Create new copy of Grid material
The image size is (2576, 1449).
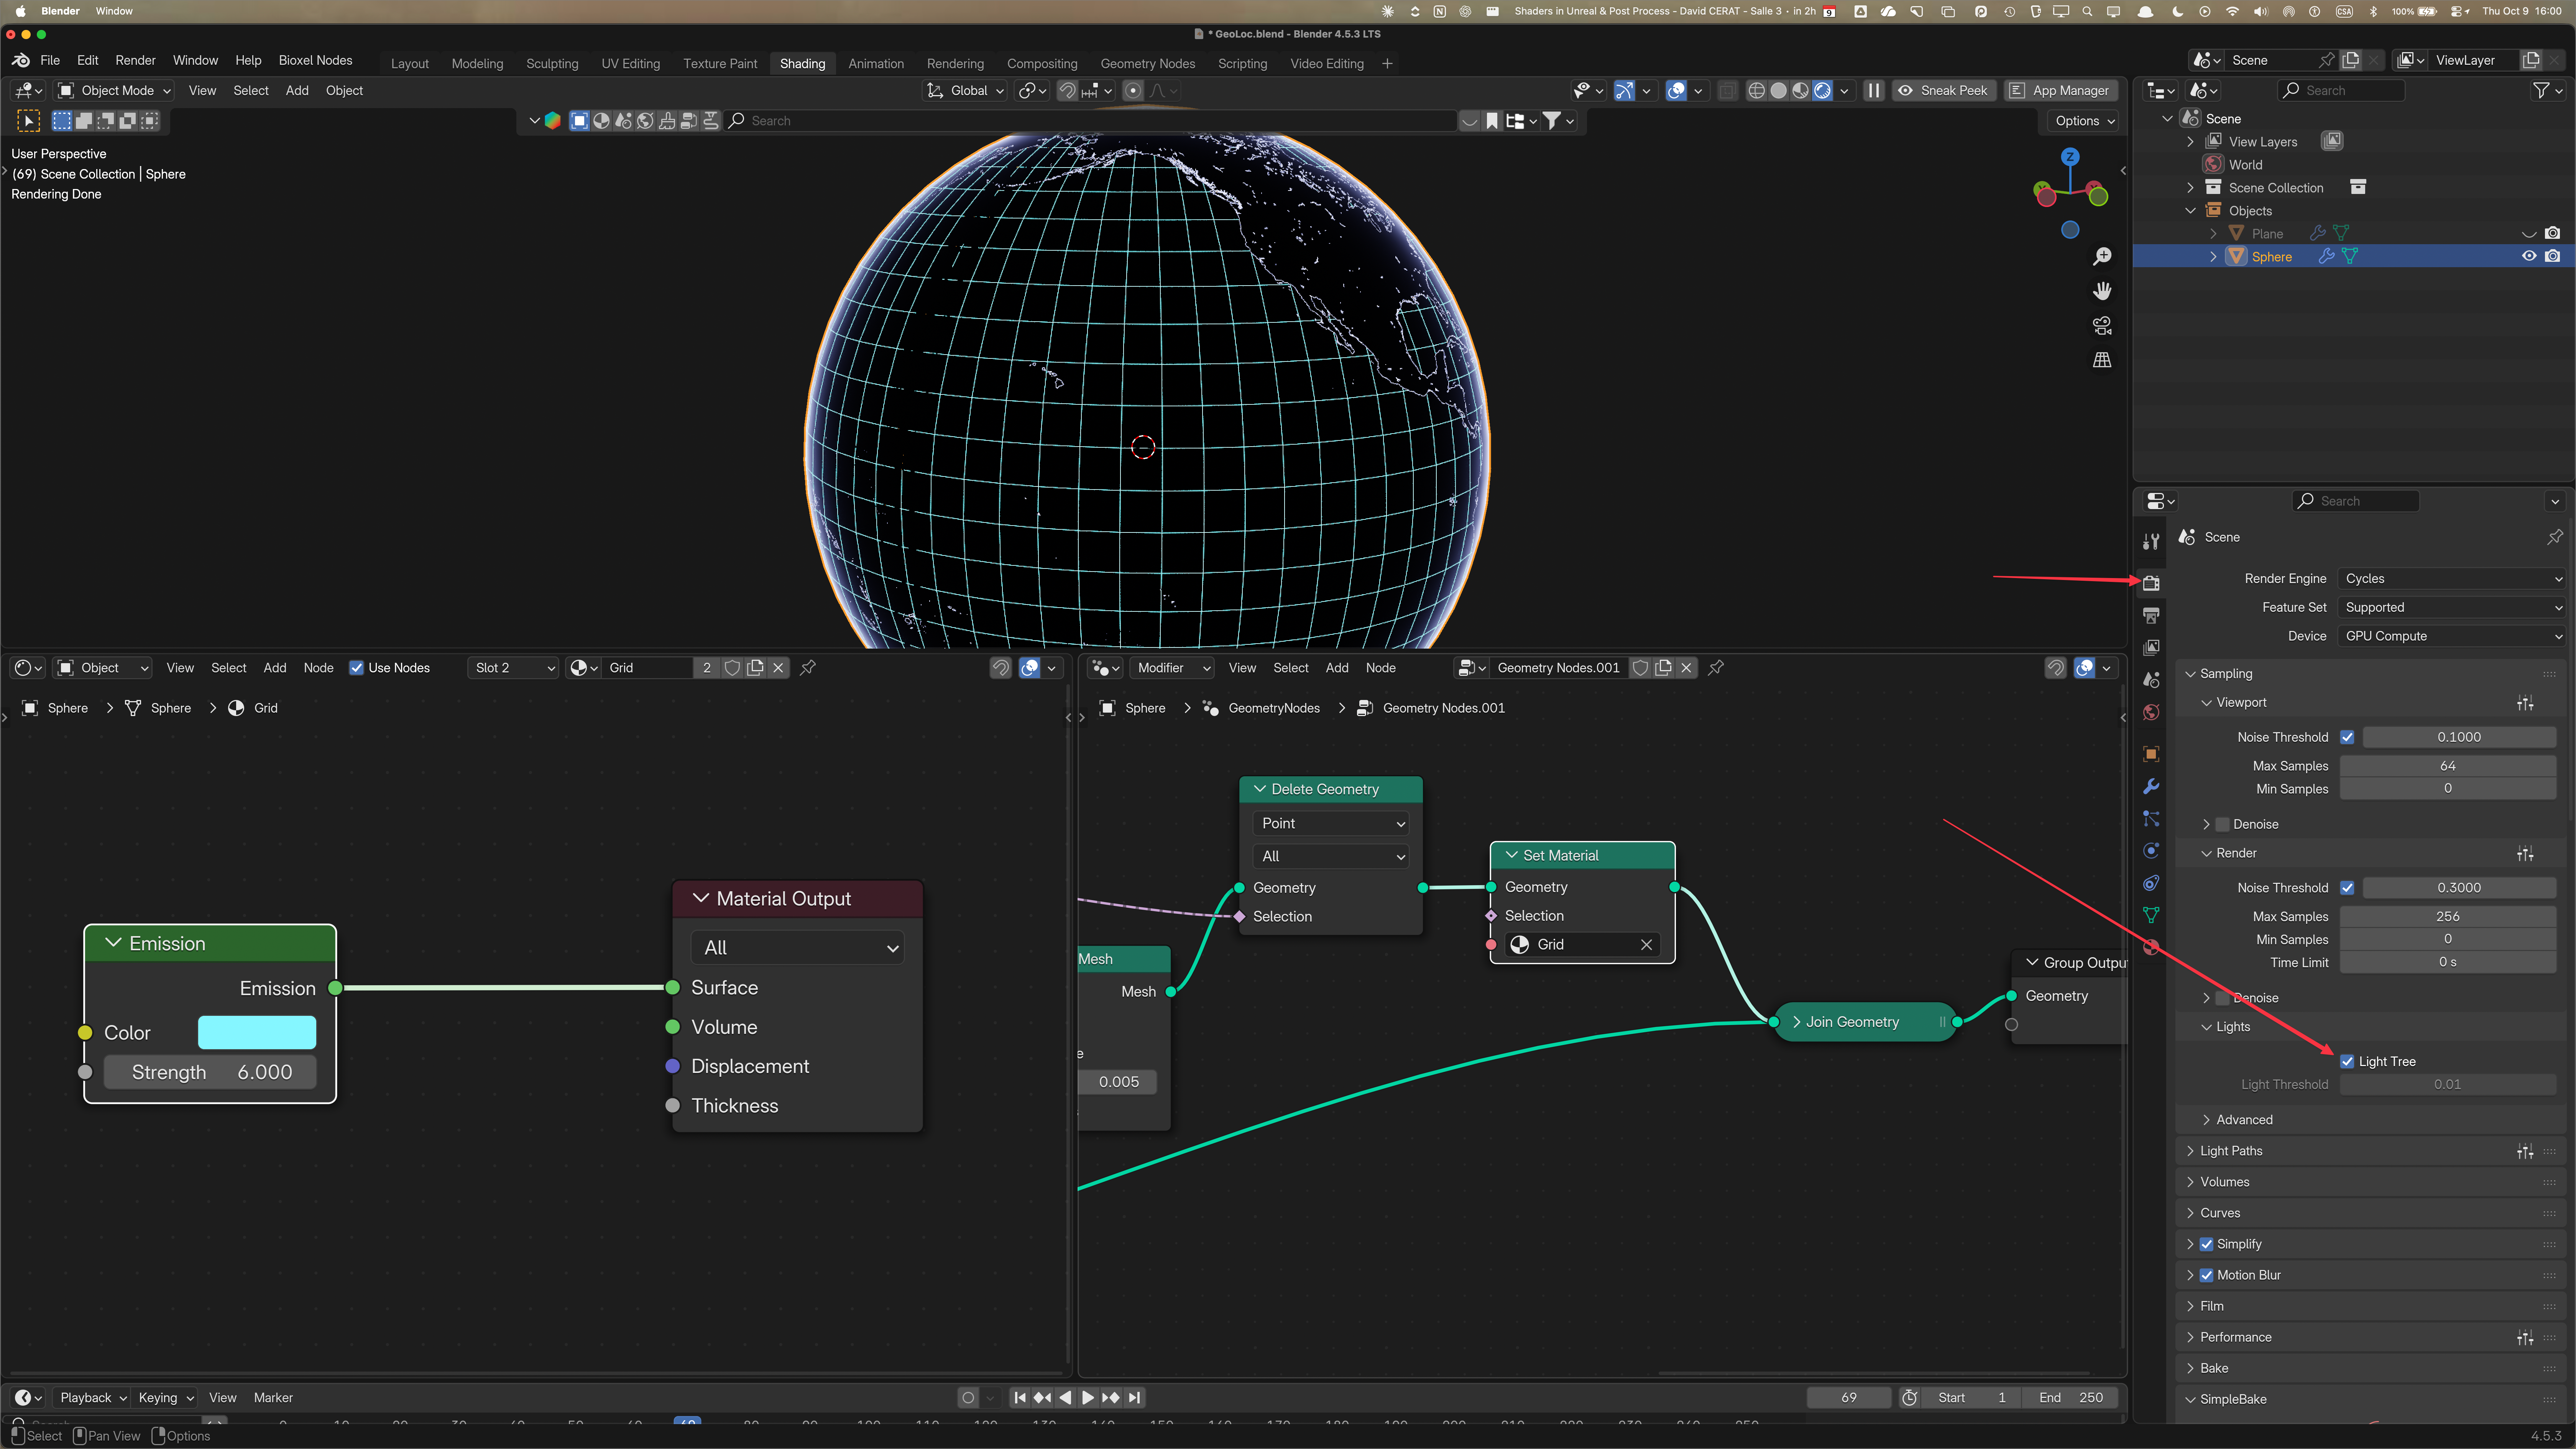coord(755,668)
